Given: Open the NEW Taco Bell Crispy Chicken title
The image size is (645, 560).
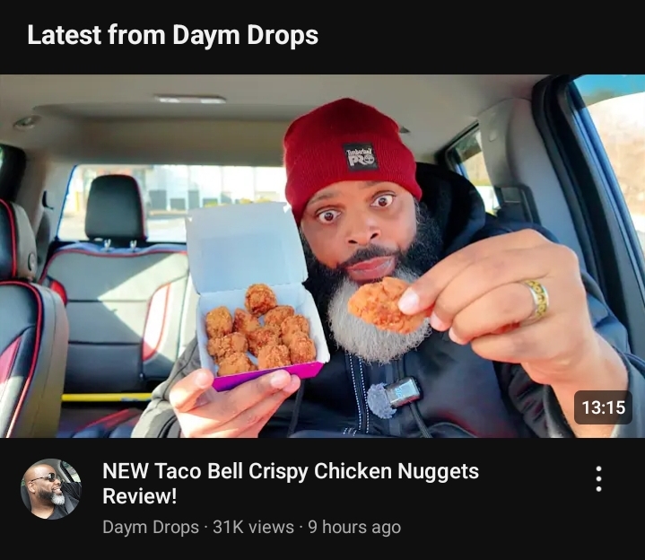Looking at the screenshot, I should [291, 483].
